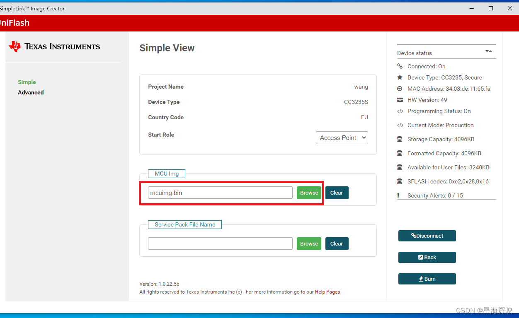Click the Programming Status: On text
This screenshot has height=318, width=519.
tap(439, 111)
